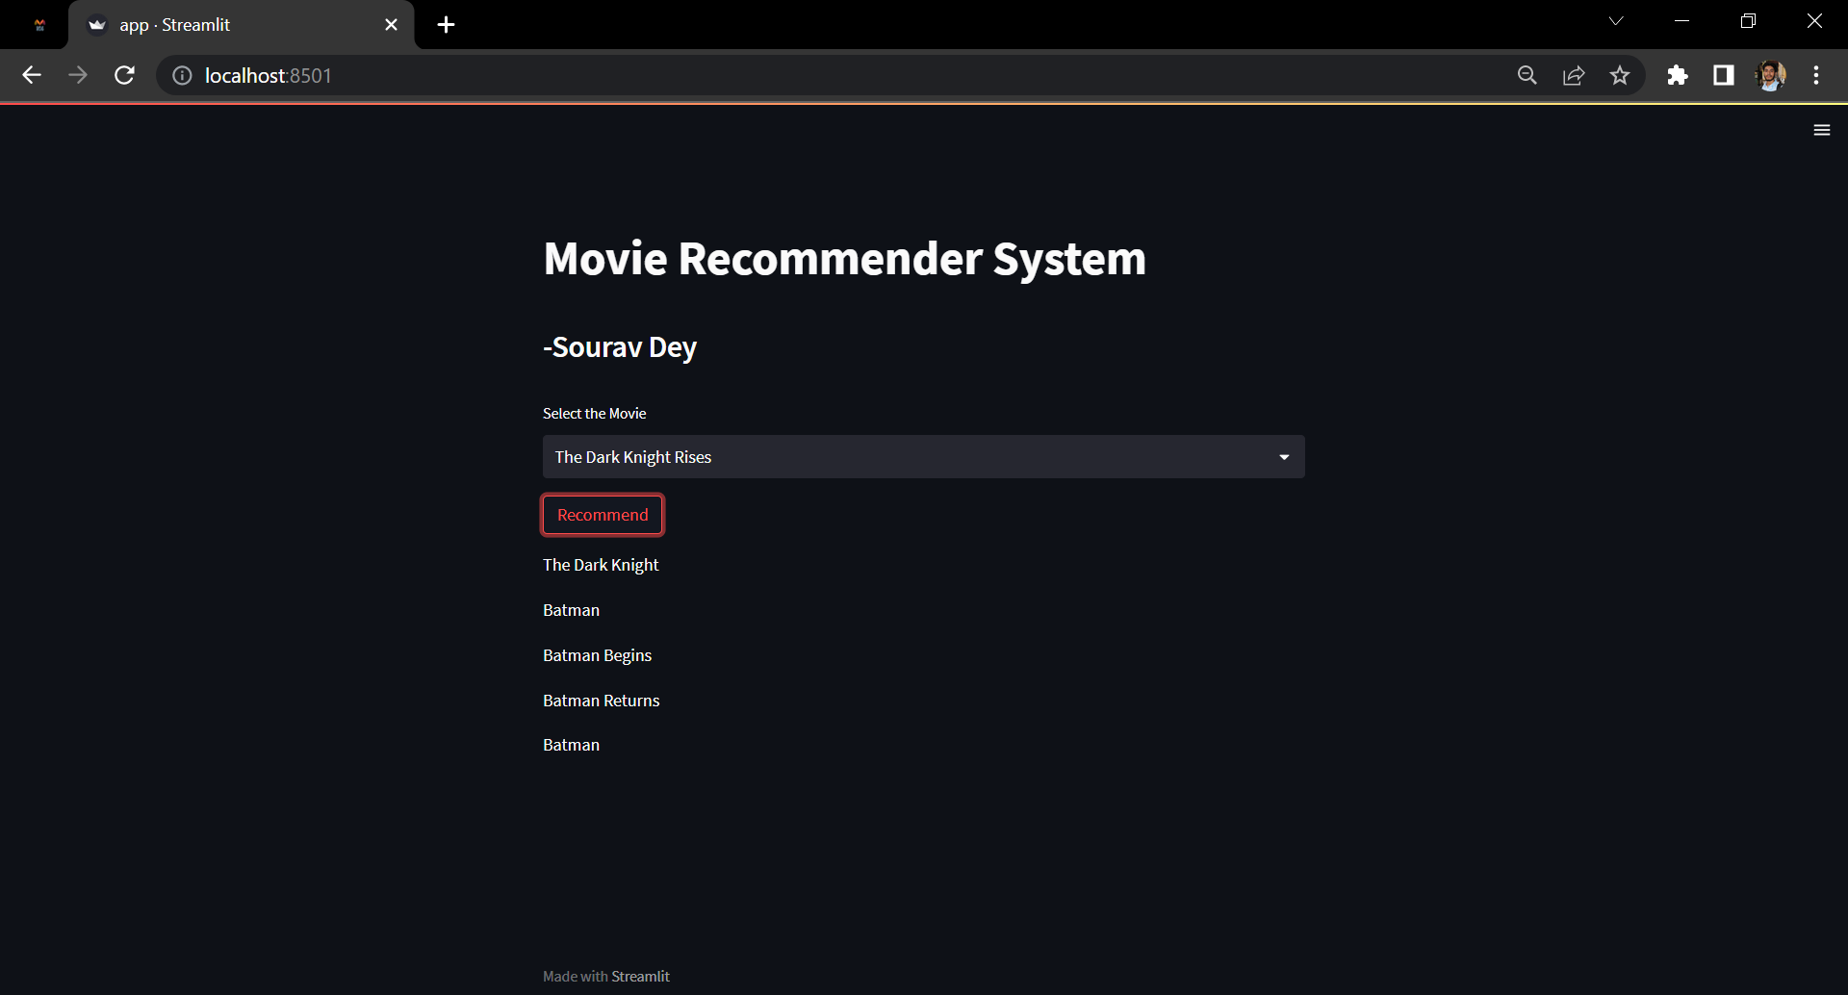The image size is (1848, 995).
Task: Open the browser profile avatar
Action: 1772,75
